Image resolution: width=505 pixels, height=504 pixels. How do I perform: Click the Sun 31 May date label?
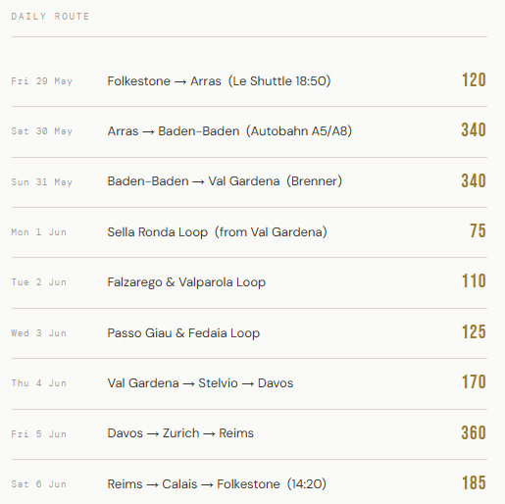[42, 182]
